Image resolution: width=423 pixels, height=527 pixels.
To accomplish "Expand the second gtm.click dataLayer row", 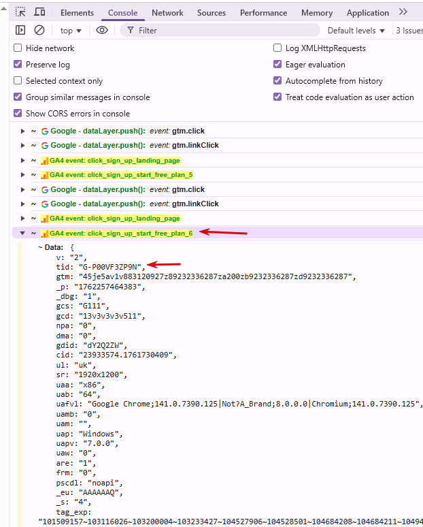I will click(x=22, y=189).
